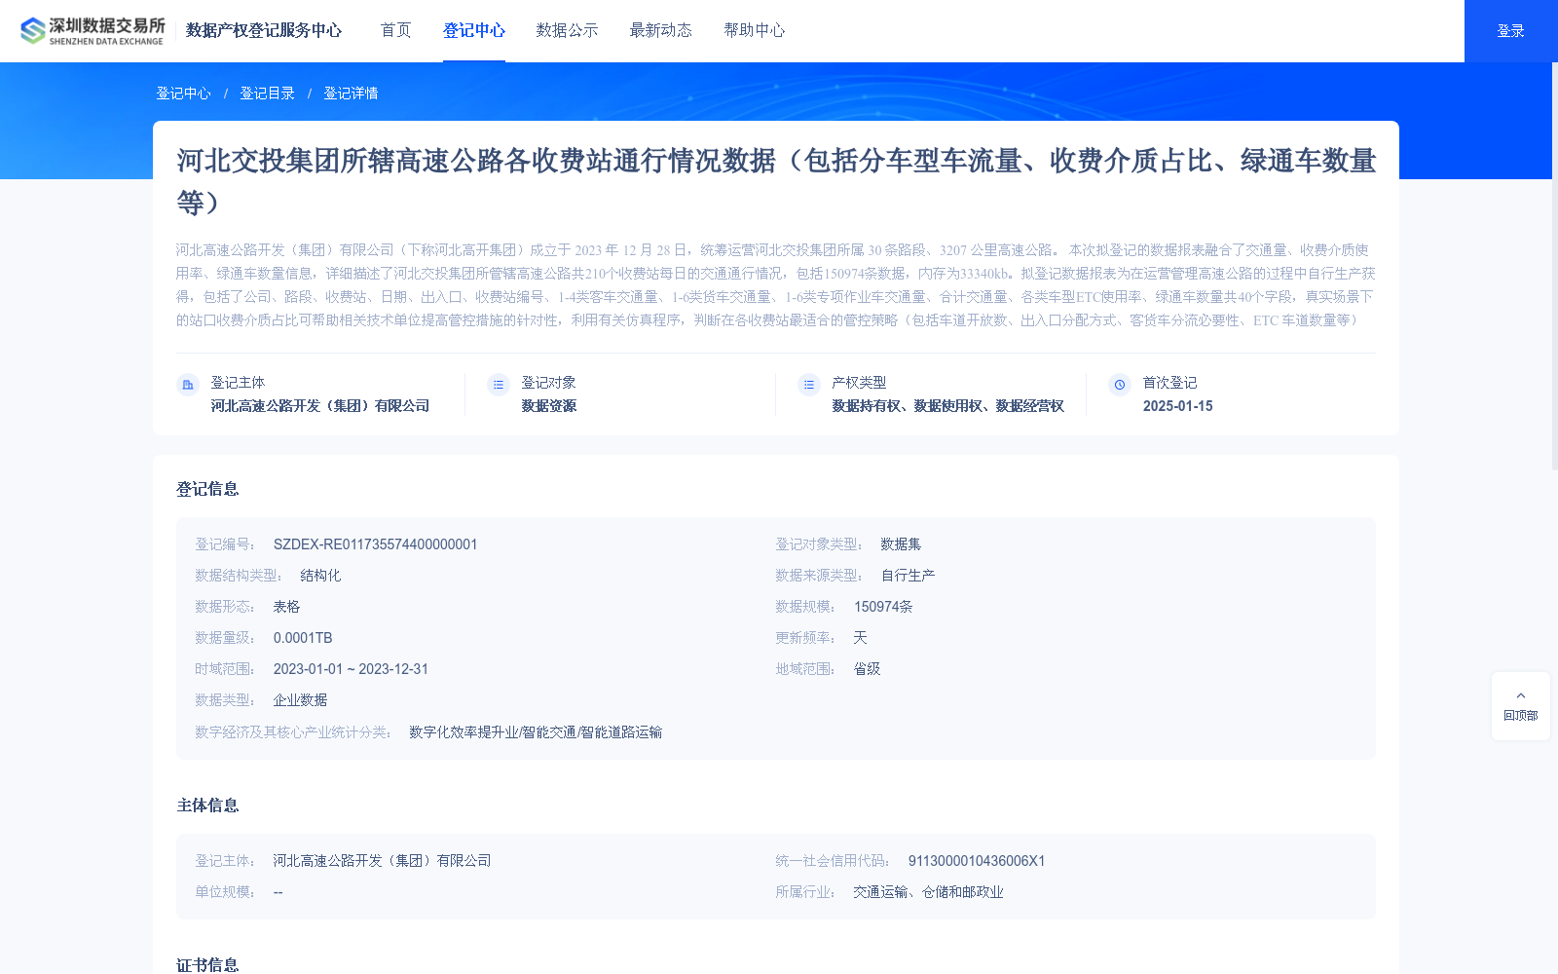Click the 登记对象类型 value 数据集
The height and width of the screenshot is (974, 1558).
901,544
